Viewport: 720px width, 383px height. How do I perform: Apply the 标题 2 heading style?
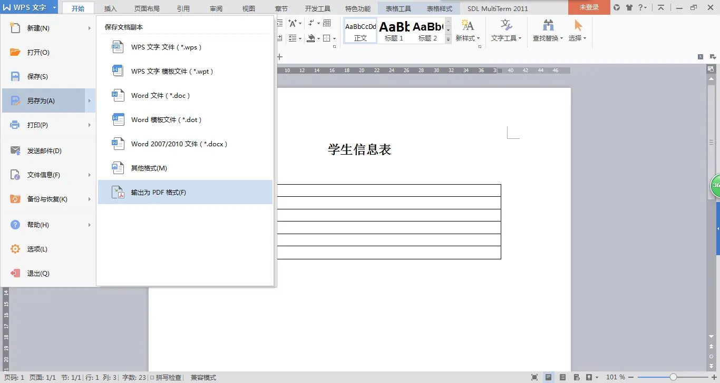tap(428, 31)
